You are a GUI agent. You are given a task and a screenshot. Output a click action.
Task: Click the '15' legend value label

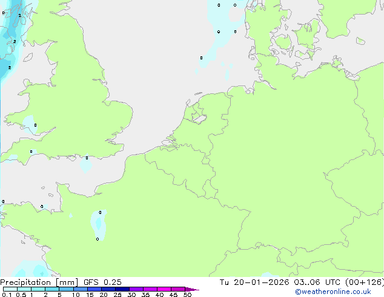click(90, 295)
